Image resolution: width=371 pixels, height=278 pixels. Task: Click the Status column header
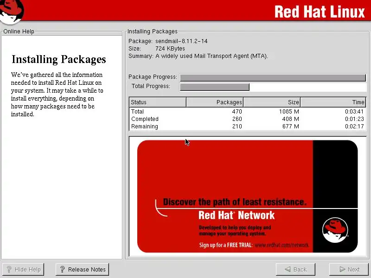click(158, 102)
